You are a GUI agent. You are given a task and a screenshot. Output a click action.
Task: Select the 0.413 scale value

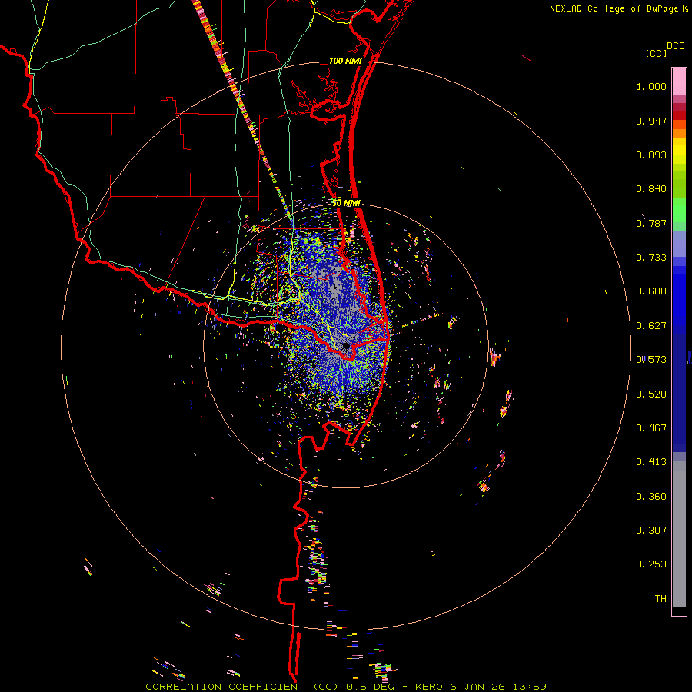pos(651,462)
